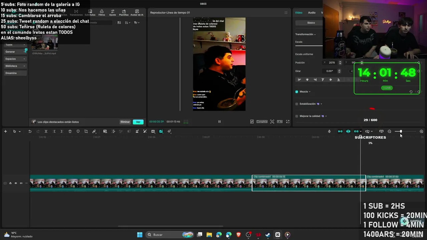This screenshot has width=427, height=240.
Task: Toggle the main track magnet
Action: [x=340, y=131]
